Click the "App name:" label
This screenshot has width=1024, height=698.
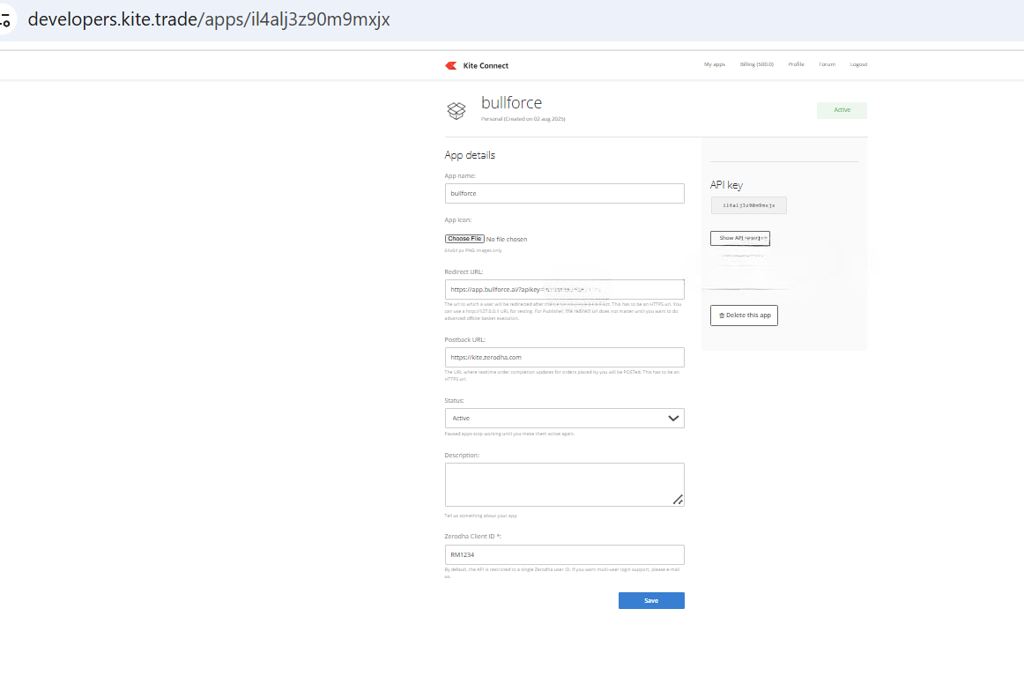click(x=460, y=176)
